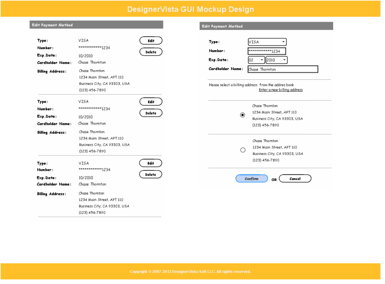Follow Enter a new billing address link
The width and height of the screenshot is (385, 284).
(x=281, y=90)
